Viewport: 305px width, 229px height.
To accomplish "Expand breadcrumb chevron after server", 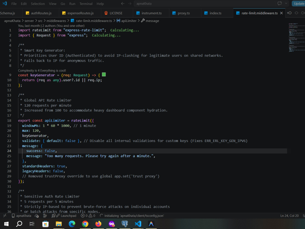I will 36,20.
